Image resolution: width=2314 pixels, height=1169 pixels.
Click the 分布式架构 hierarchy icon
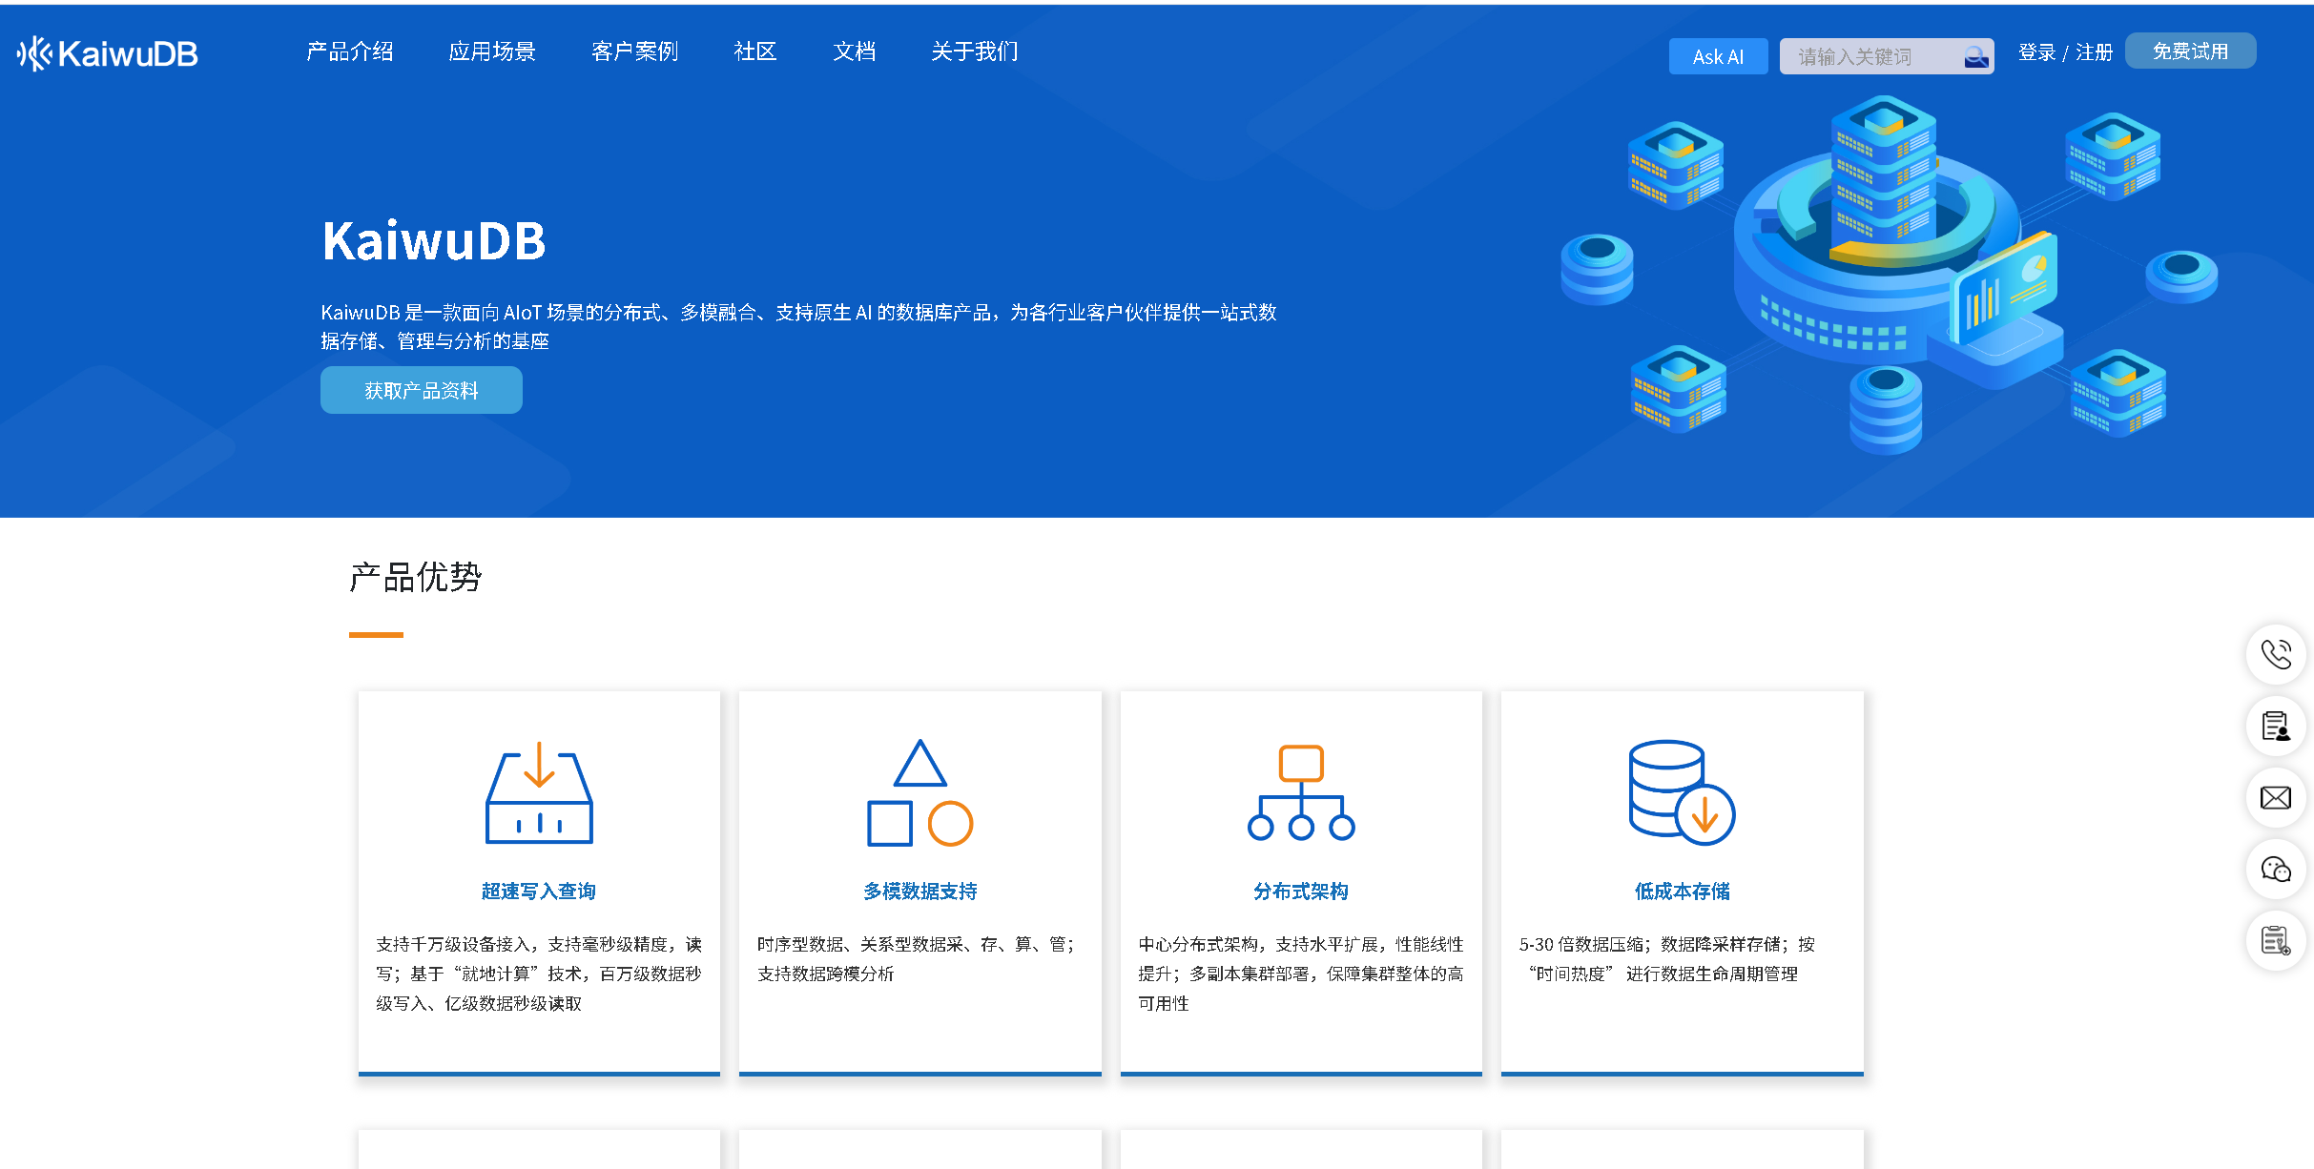(x=1301, y=792)
